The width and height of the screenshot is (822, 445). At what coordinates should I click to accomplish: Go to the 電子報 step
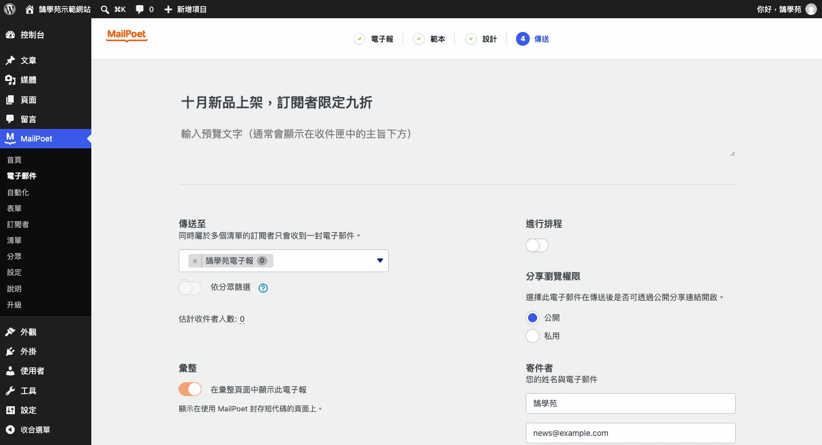(x=374, y=39)
